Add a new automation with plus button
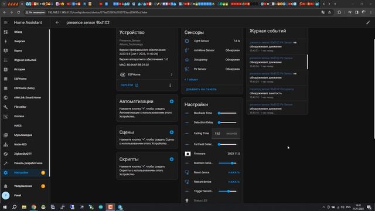The width and height of the screenshot is (375, 211). pyautogui.click(x=172, y=101)
